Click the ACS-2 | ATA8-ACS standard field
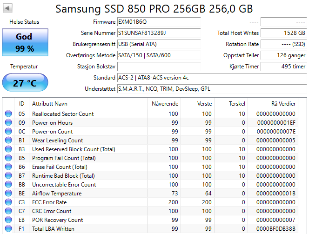The image size is (309, 234). click(212, 78)
